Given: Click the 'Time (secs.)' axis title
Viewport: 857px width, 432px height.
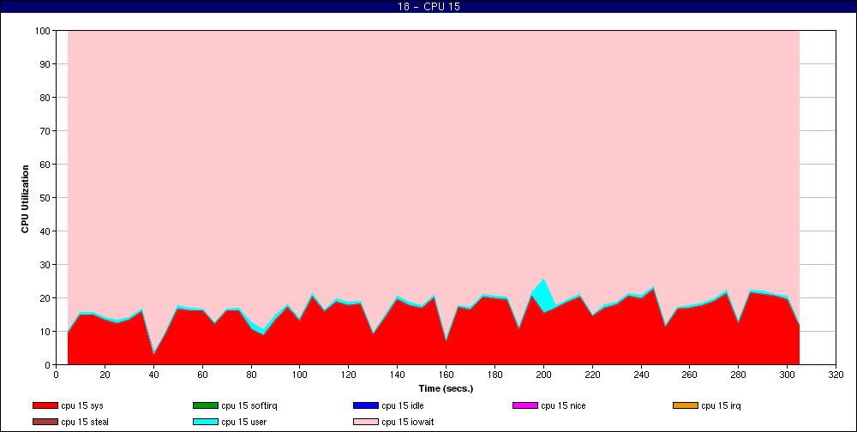Looking at the screenshot, I should [446, 389].
